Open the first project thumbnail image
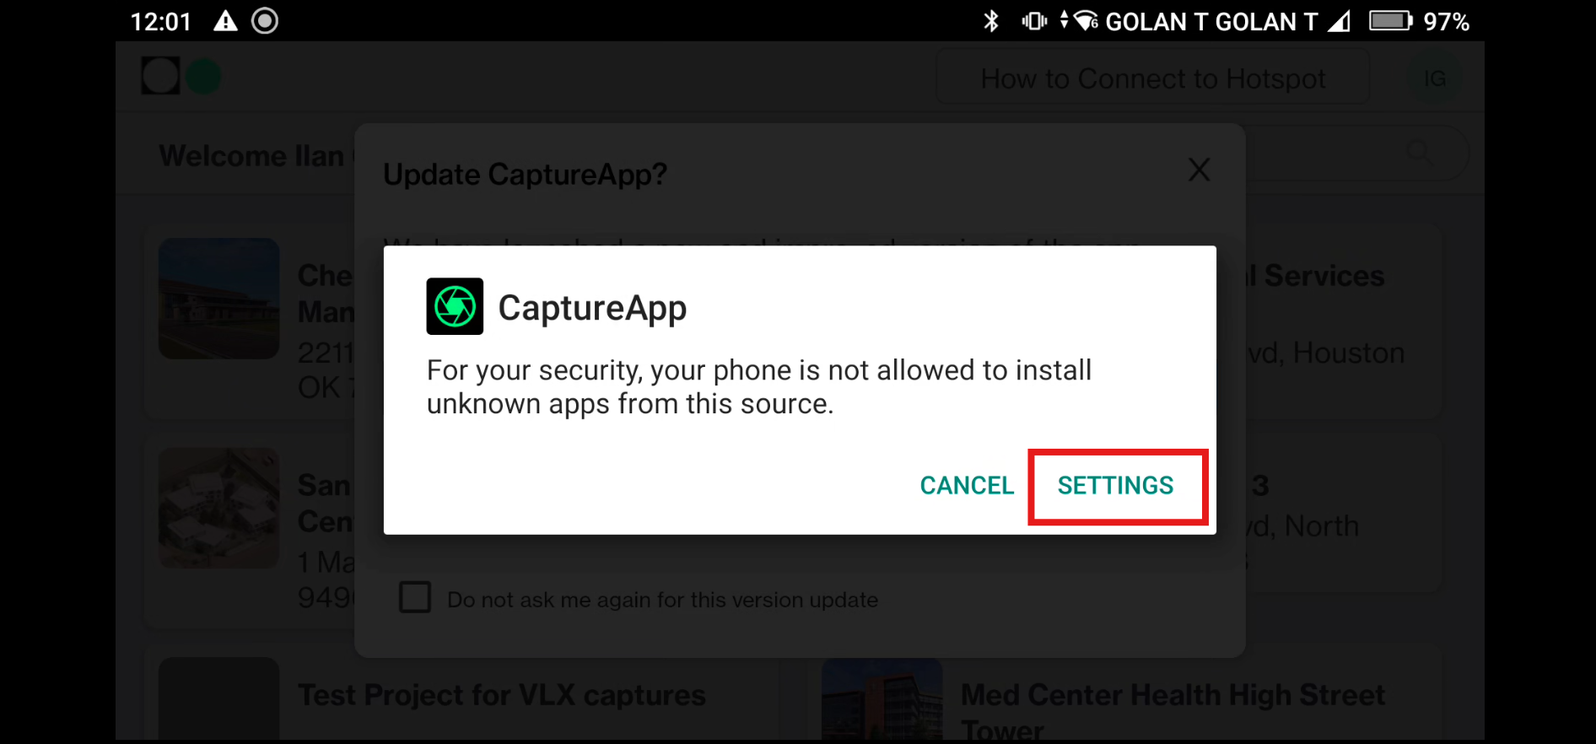Viewport: 1596px width, 744px height. [x=218, y=299]
